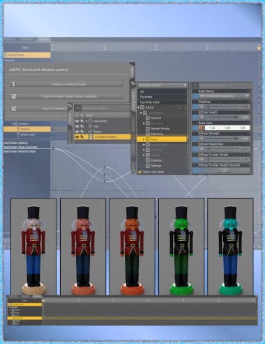Open the Animated Shader dropdown above filter list
Viewport: 265px width, 344px height.
[162, 85]
